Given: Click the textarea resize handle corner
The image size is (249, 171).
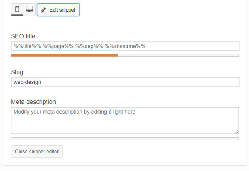Looking at the screenshot, I should [x=237, y=132].
